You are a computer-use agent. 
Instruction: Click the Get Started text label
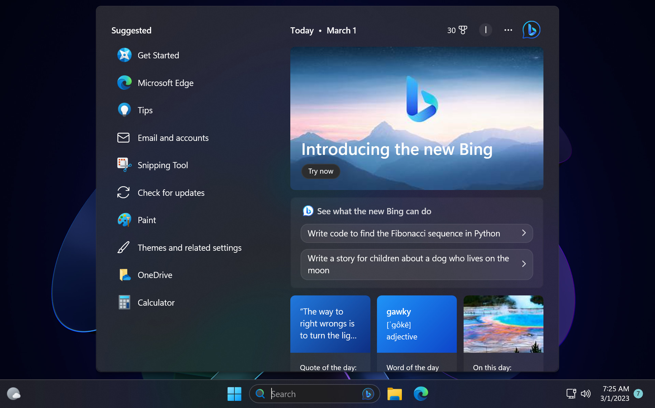pyautogui.click(x=158, y=55)
